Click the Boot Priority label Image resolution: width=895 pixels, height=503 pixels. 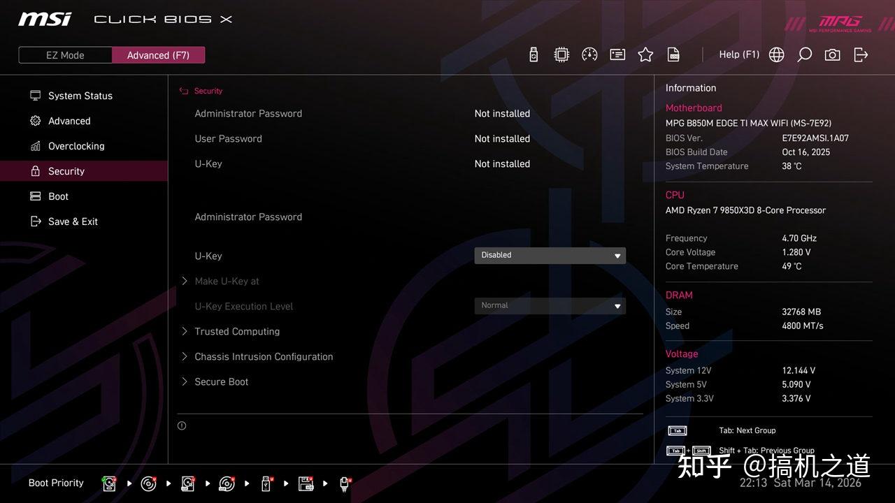point(56,483)
